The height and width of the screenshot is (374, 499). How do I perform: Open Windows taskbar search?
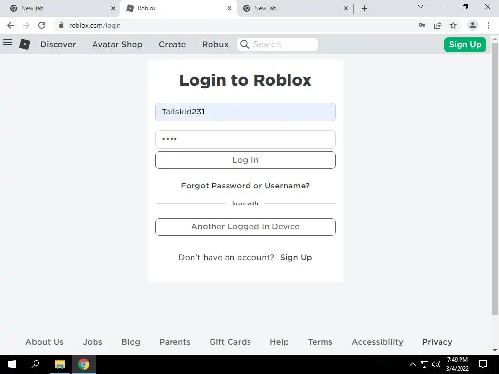tap(35, 364)
